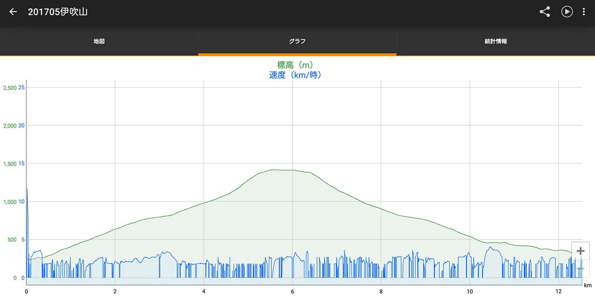
Task: Select the グラフ tab
Action: [297, 41]
